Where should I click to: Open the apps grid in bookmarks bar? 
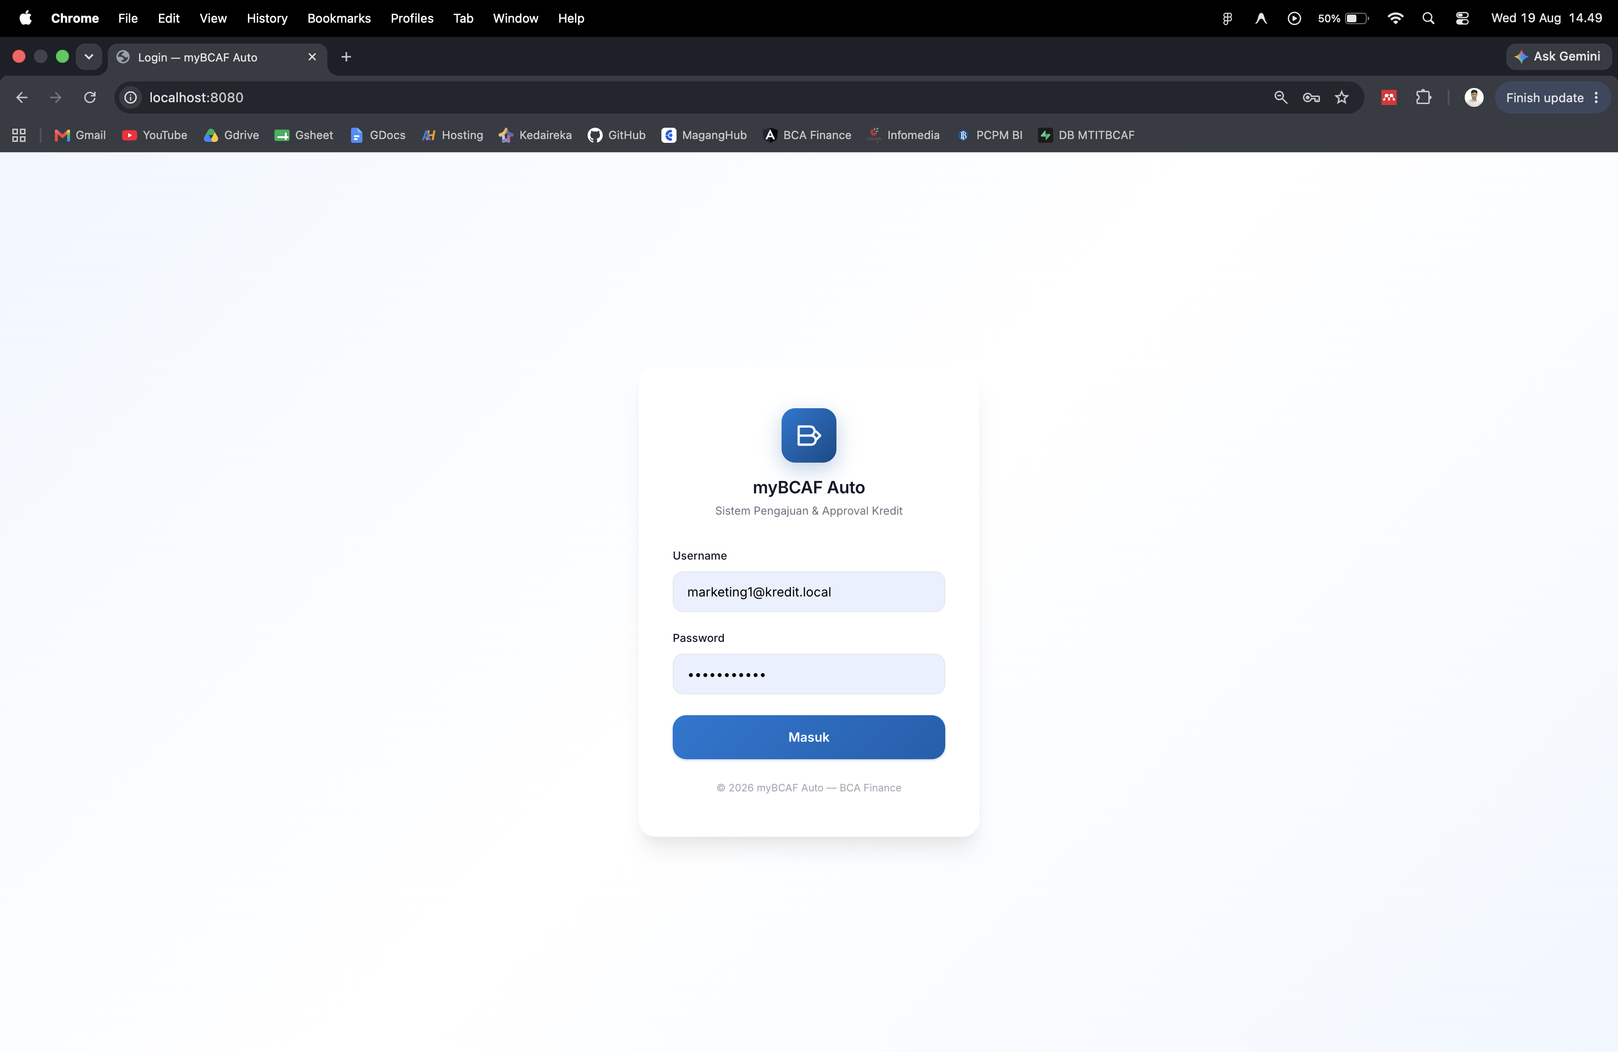click(x=19, y=135)
